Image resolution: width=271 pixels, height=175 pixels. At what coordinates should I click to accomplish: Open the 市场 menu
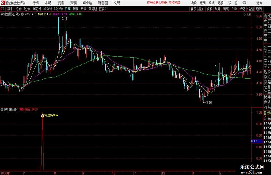(x=48, y=3)
